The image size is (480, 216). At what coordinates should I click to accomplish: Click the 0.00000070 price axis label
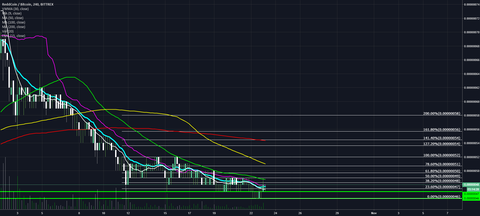click(472, 32)
